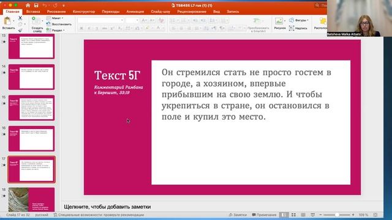Select slide 15 thumbnail
The height and width of the screenshot is (220, 392).
click(x=31, y=108)
